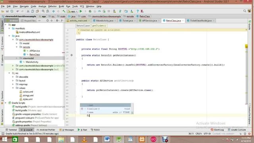Click the gutter marker beside getRetroInstance
Image resolution: width=254 pixels, height=143 pixels.
[x=71, y=55]
